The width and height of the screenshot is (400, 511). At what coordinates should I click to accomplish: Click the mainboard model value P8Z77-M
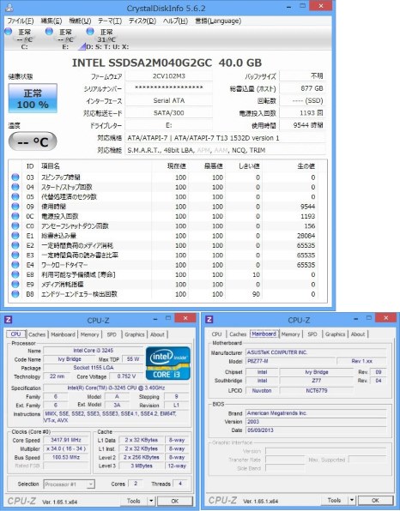(x=290, y=361)
